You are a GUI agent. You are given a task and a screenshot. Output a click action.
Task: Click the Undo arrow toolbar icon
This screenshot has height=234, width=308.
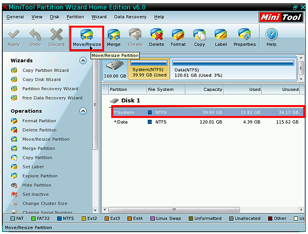tap(35, 38)
